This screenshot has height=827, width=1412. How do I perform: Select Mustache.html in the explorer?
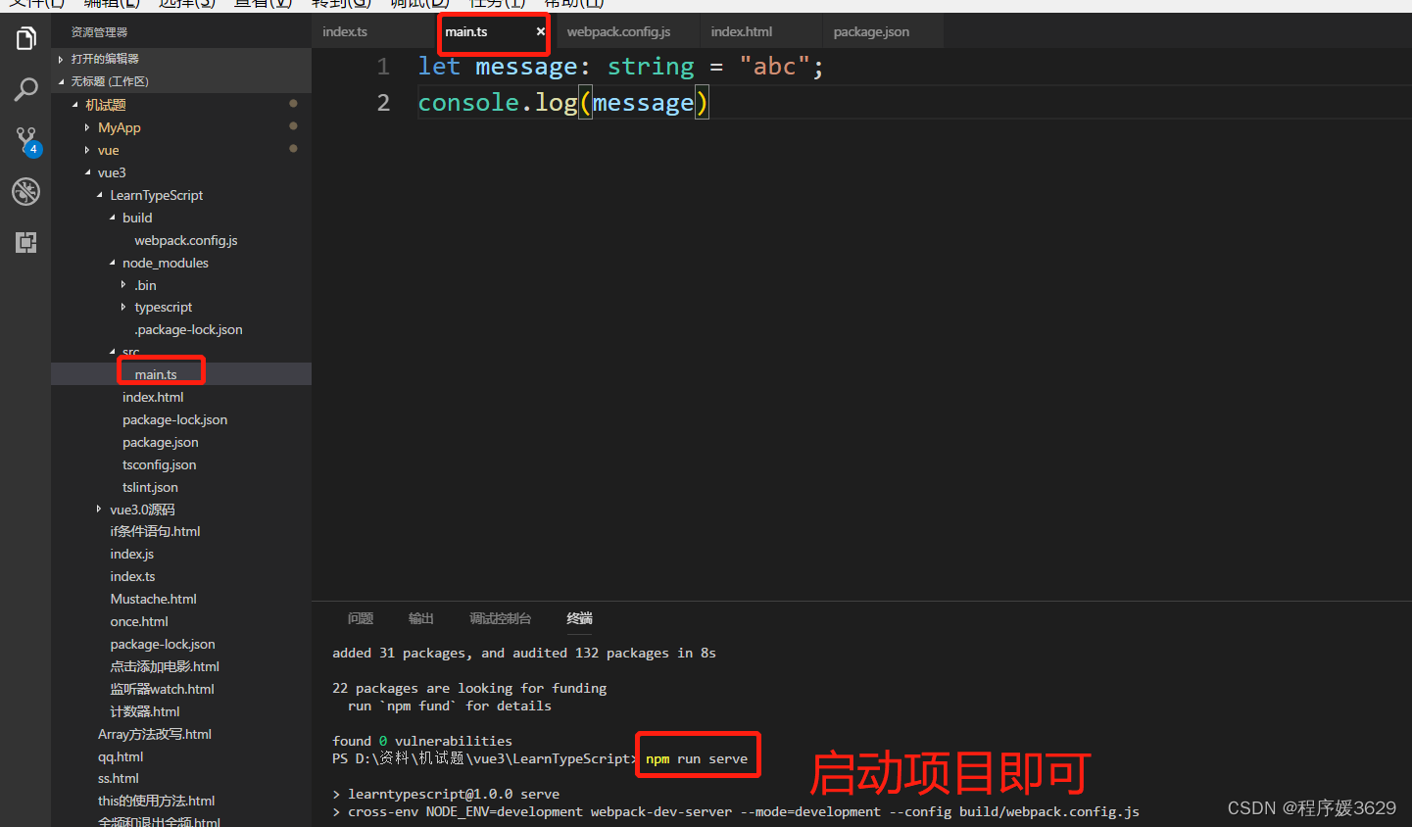click(153, 599)
